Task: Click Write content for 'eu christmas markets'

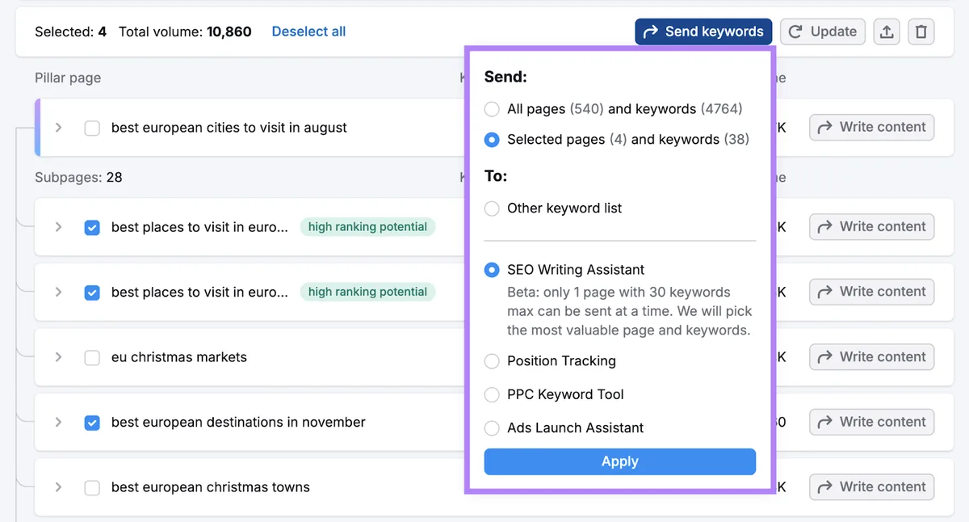Action: coord(872,356)
